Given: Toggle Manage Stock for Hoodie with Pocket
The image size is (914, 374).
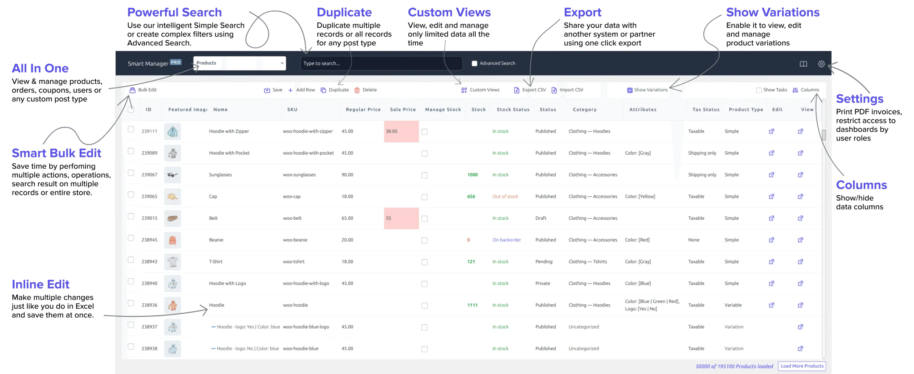Looking at the screenshot, I should click(x=425, y=154).
